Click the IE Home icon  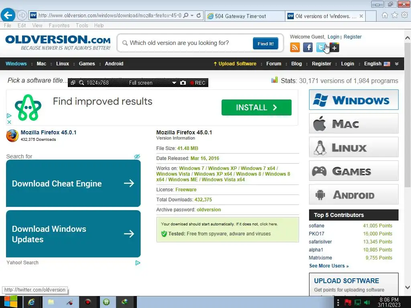coord(385,15)
